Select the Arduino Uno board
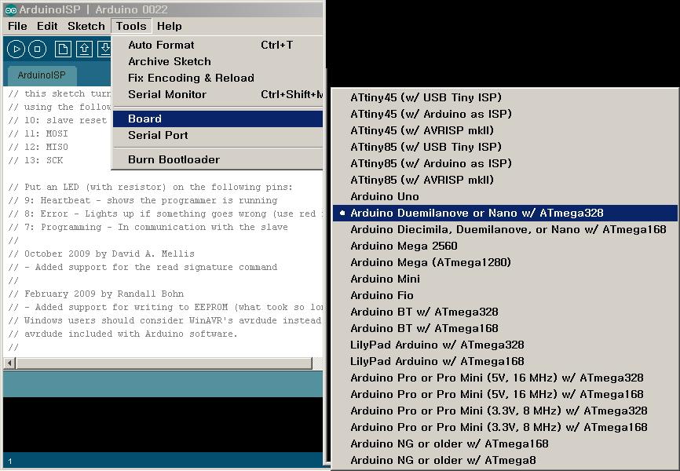 click(505, 196)
